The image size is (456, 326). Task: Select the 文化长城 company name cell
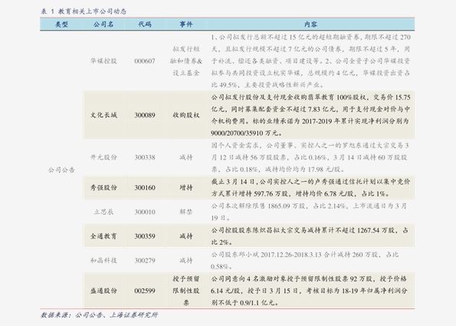tap(103, 115)
